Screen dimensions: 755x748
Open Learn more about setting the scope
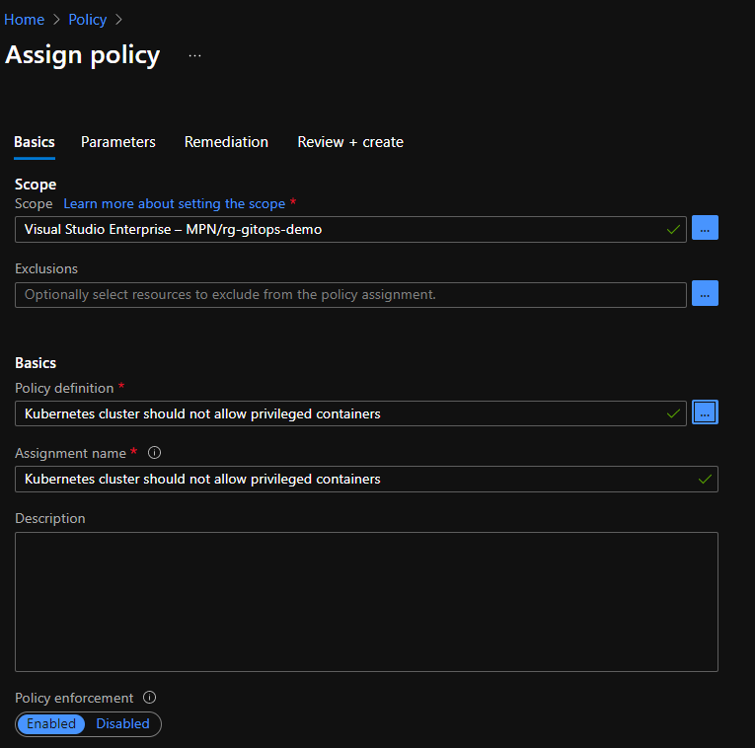click(174, 203)
